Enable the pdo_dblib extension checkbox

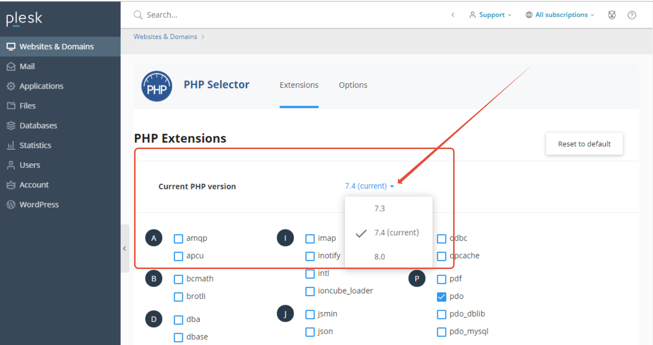(442, 314)
